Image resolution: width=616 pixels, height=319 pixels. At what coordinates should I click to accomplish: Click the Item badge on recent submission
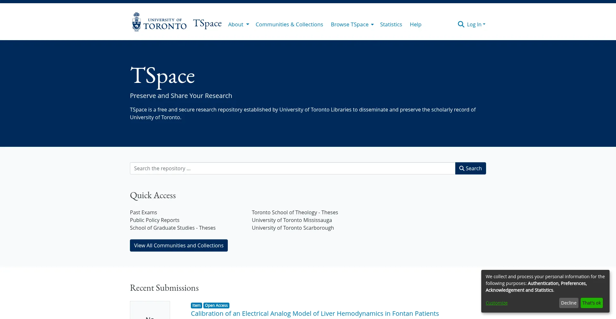coord(196,306)
